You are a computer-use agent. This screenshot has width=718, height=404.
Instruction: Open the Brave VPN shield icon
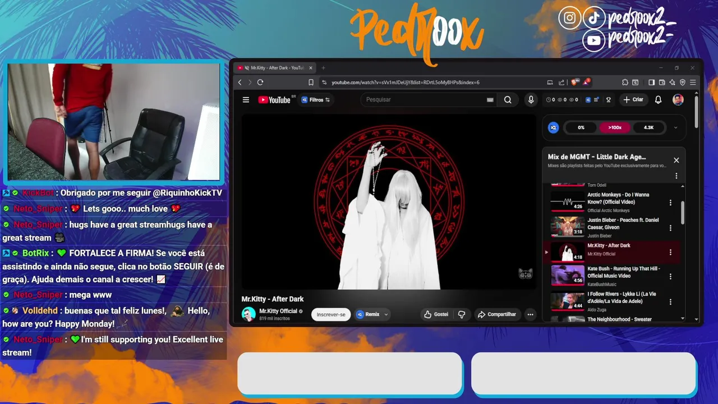pyautogui.click(x=683, y=82)
